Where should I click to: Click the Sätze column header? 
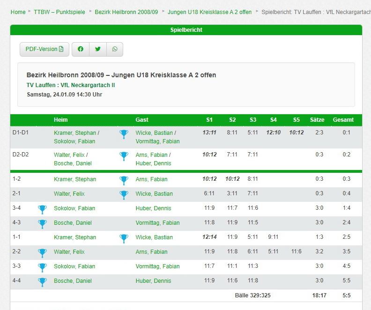tap(317, 120)
